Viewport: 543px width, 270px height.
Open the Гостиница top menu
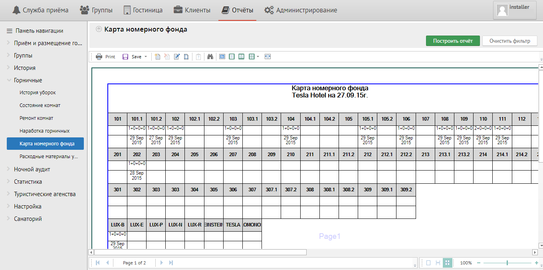point(143,10)
